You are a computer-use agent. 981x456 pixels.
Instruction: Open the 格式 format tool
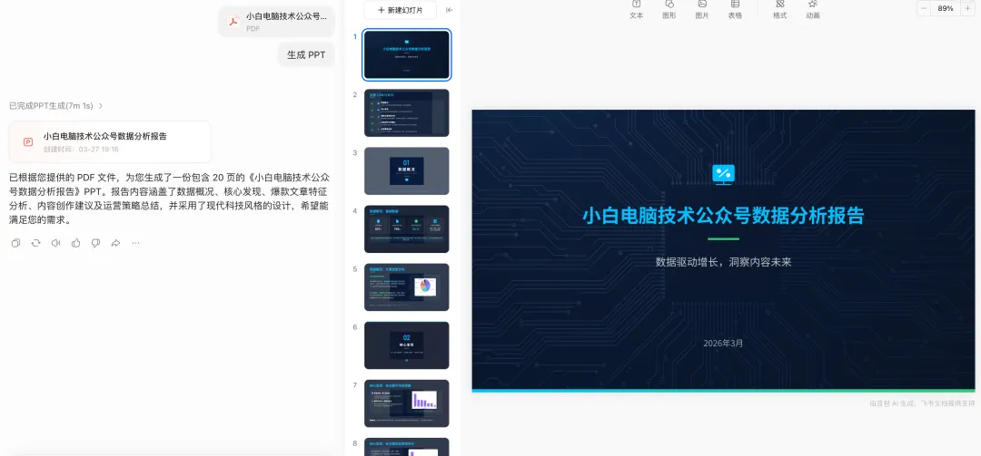(x=780, y=9)
